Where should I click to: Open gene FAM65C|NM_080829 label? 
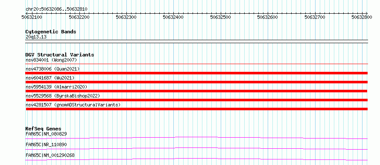point(46,134)
